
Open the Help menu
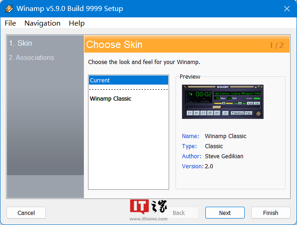pyautogui.click(x=77, y=23)
